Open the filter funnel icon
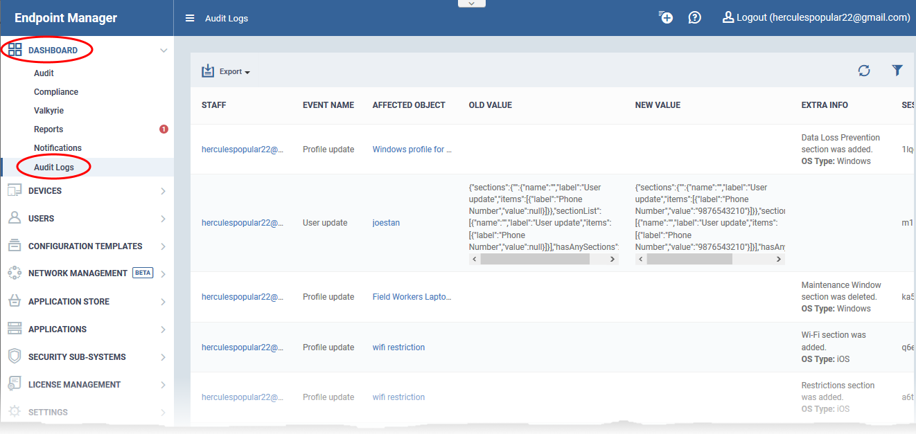Screen dimensions: 916x434 [x=897, y=71]
